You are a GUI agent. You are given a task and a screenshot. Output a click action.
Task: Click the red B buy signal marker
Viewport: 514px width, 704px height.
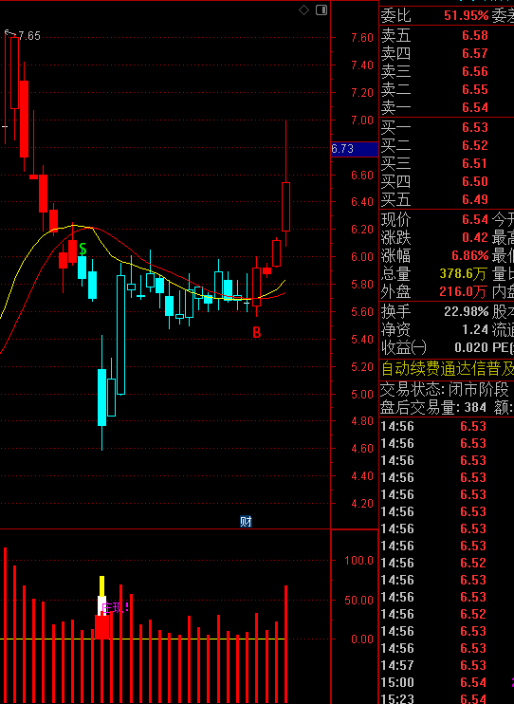(x=256, y=333)
